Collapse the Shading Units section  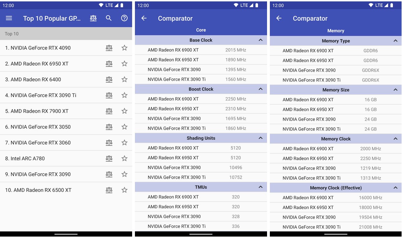tap(260, 138)
